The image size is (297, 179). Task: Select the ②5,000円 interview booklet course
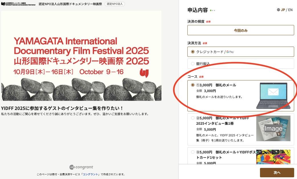[x=193, y=118]
